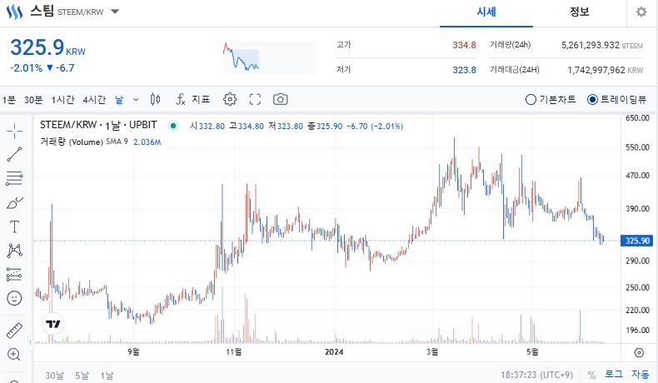Image resolution: width=658 pixels, height=383 pixels.
Task: Open the 지표 indicators menu
Action: tap(192, 99)
